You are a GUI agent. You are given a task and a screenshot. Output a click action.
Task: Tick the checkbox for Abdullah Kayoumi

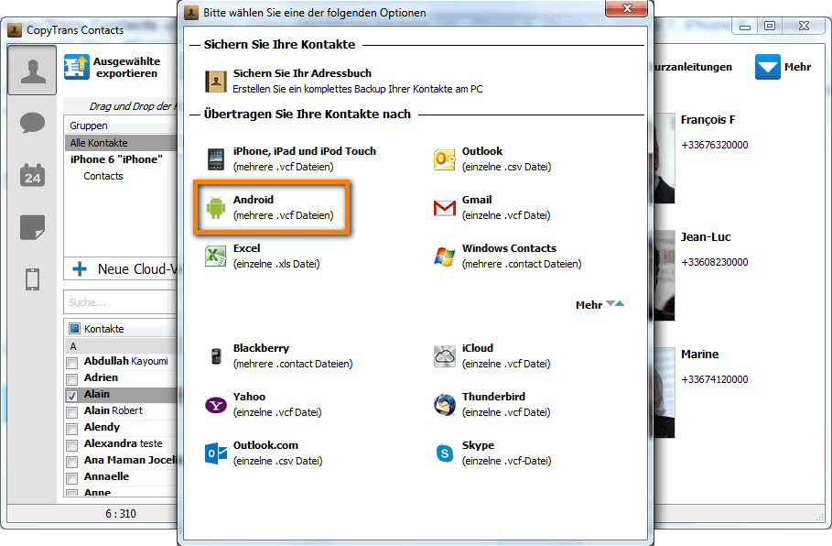71,364
